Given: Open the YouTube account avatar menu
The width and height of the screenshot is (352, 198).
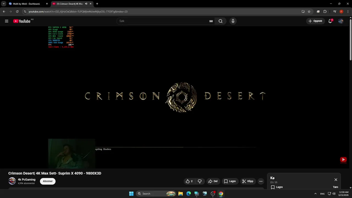Looking at the screenshot, I should point(341,21).
